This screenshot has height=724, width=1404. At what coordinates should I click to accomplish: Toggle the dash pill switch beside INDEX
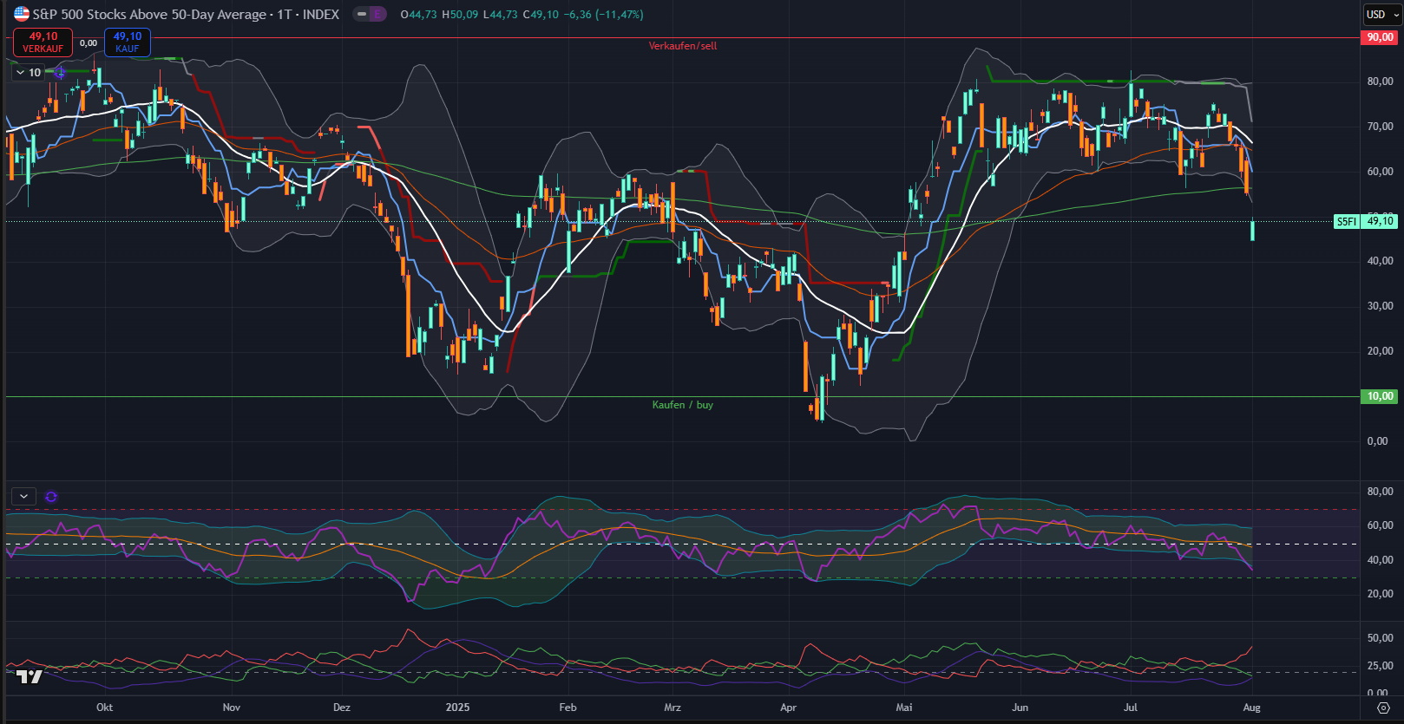(362, 14)
